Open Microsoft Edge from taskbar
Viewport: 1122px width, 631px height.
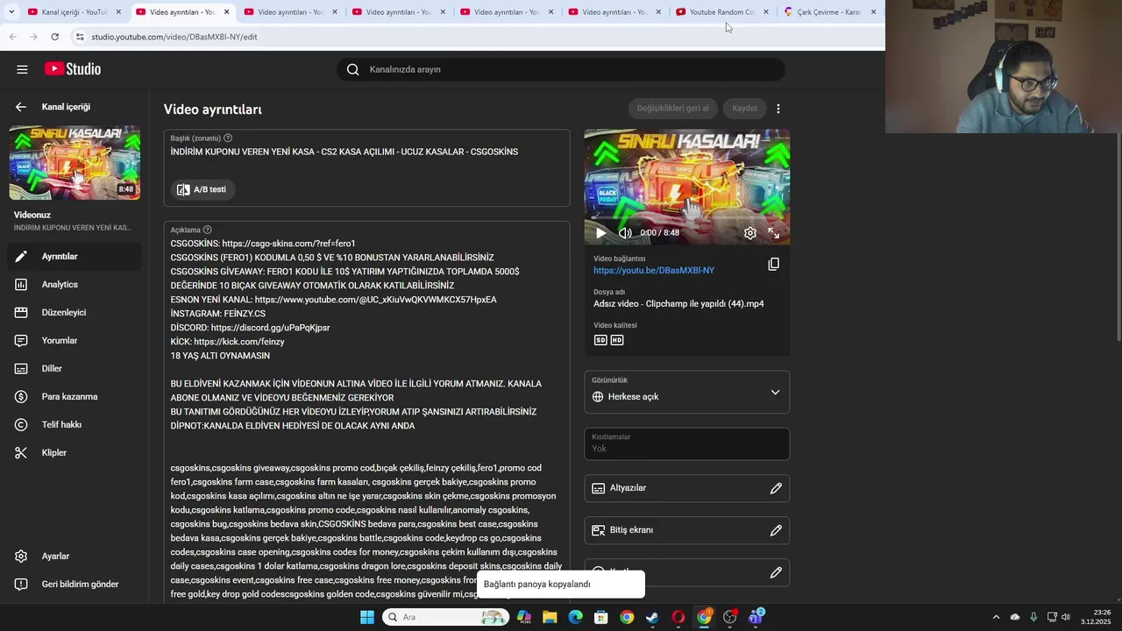point(575,617)
